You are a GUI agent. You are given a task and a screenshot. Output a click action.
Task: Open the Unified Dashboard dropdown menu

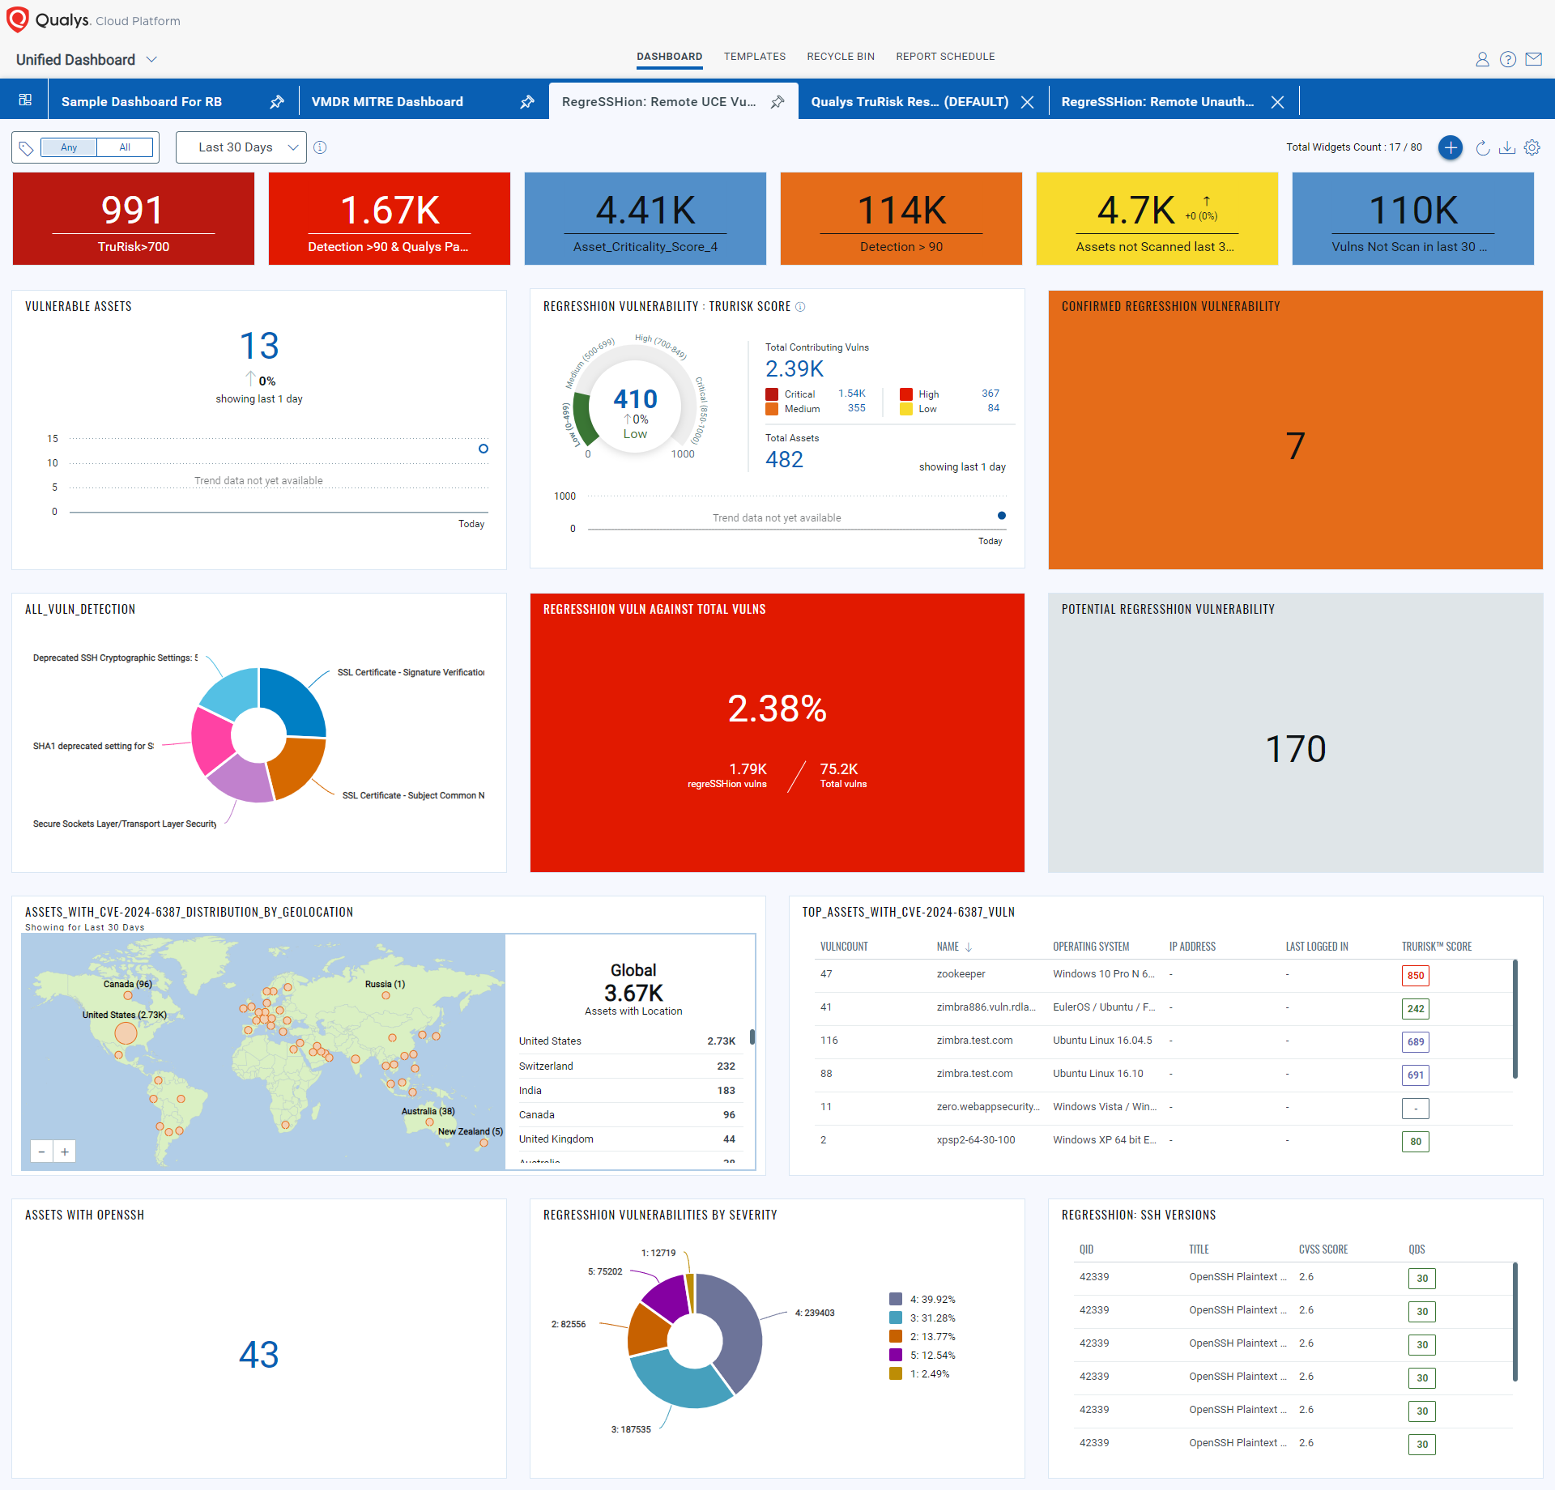(x=93, y=57)
